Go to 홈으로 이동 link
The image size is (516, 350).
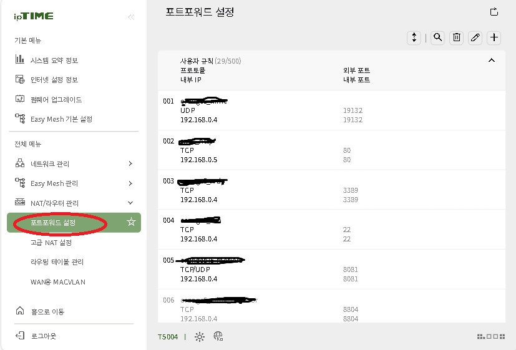tap(47, 311)
